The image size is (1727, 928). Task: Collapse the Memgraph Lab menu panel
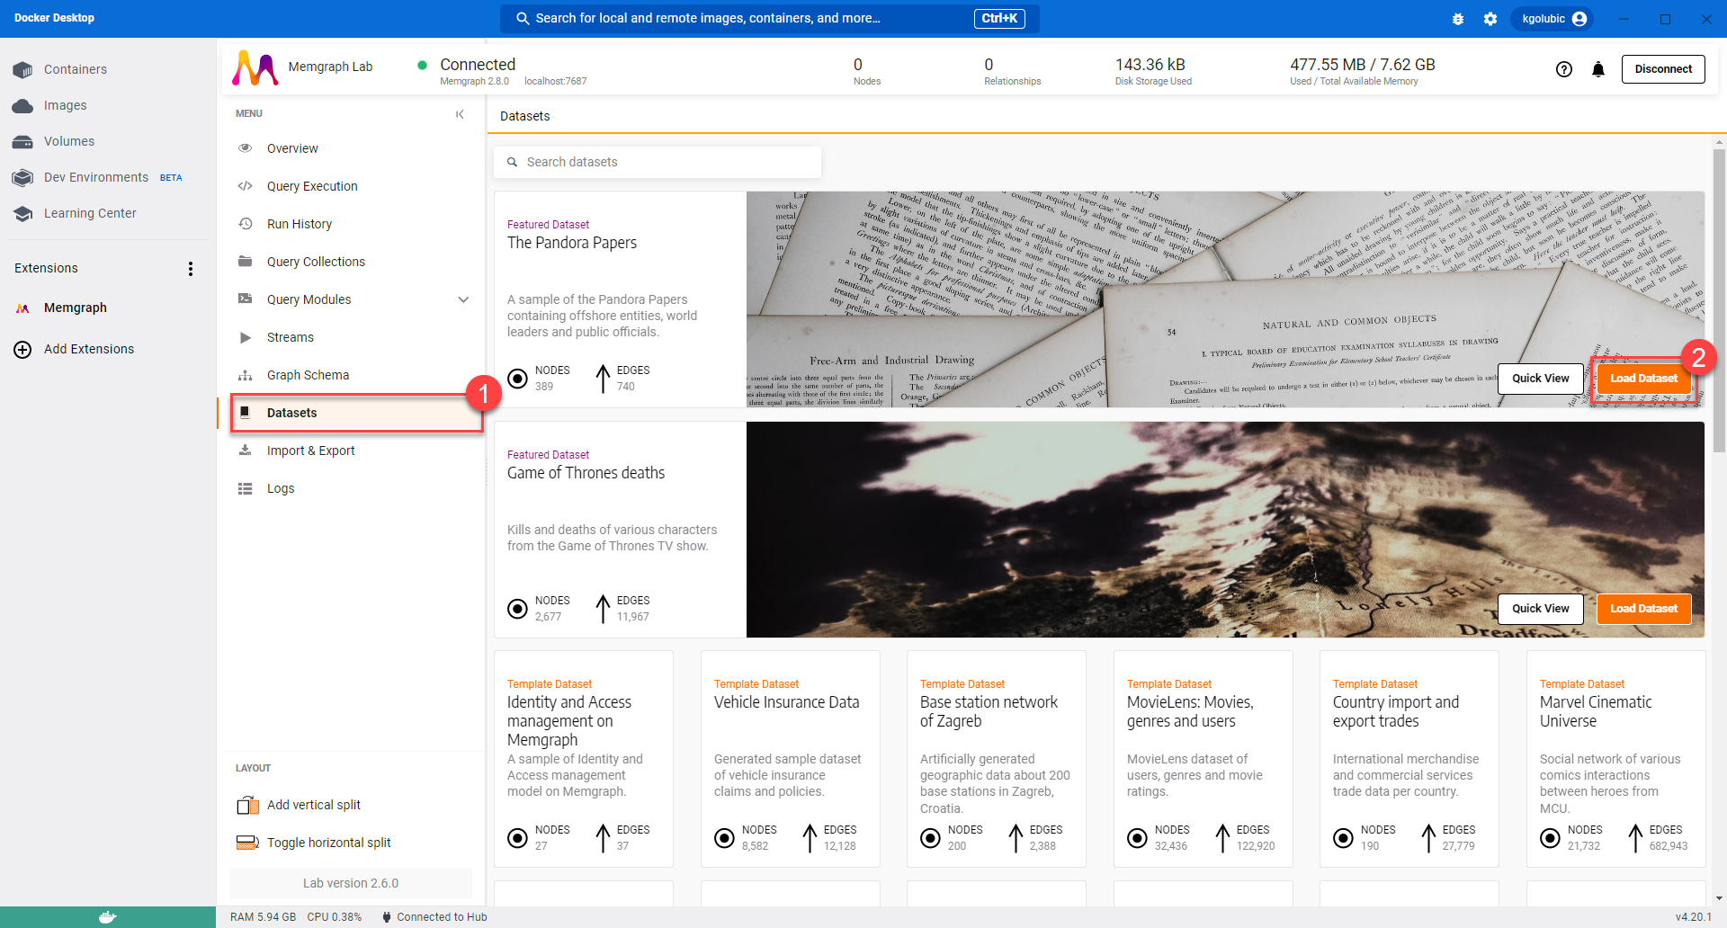click(461, 115)
